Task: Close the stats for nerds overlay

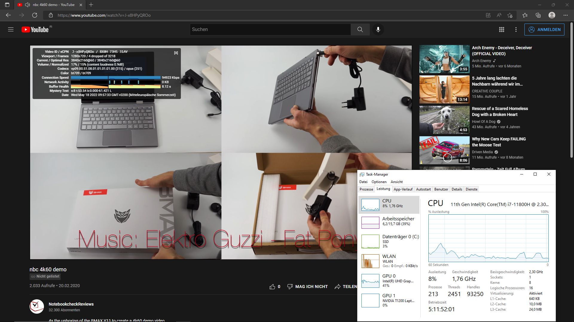Action: pyautogui.click(x=176, y=53)
